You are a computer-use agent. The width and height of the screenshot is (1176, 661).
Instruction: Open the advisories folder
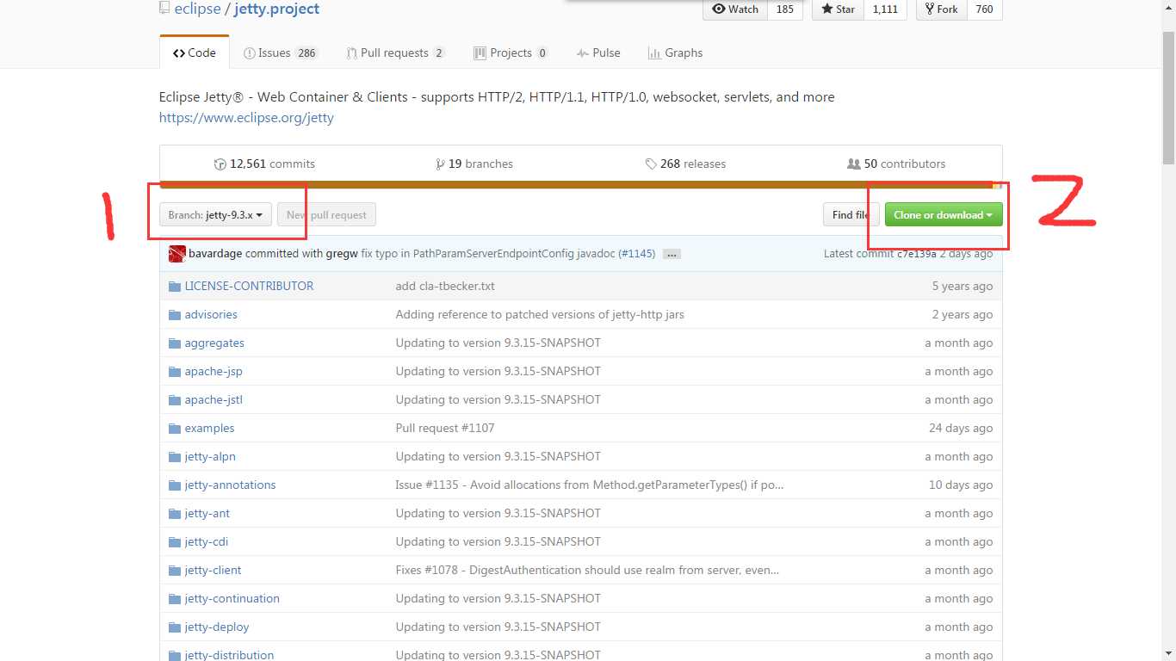coord(211,314)
